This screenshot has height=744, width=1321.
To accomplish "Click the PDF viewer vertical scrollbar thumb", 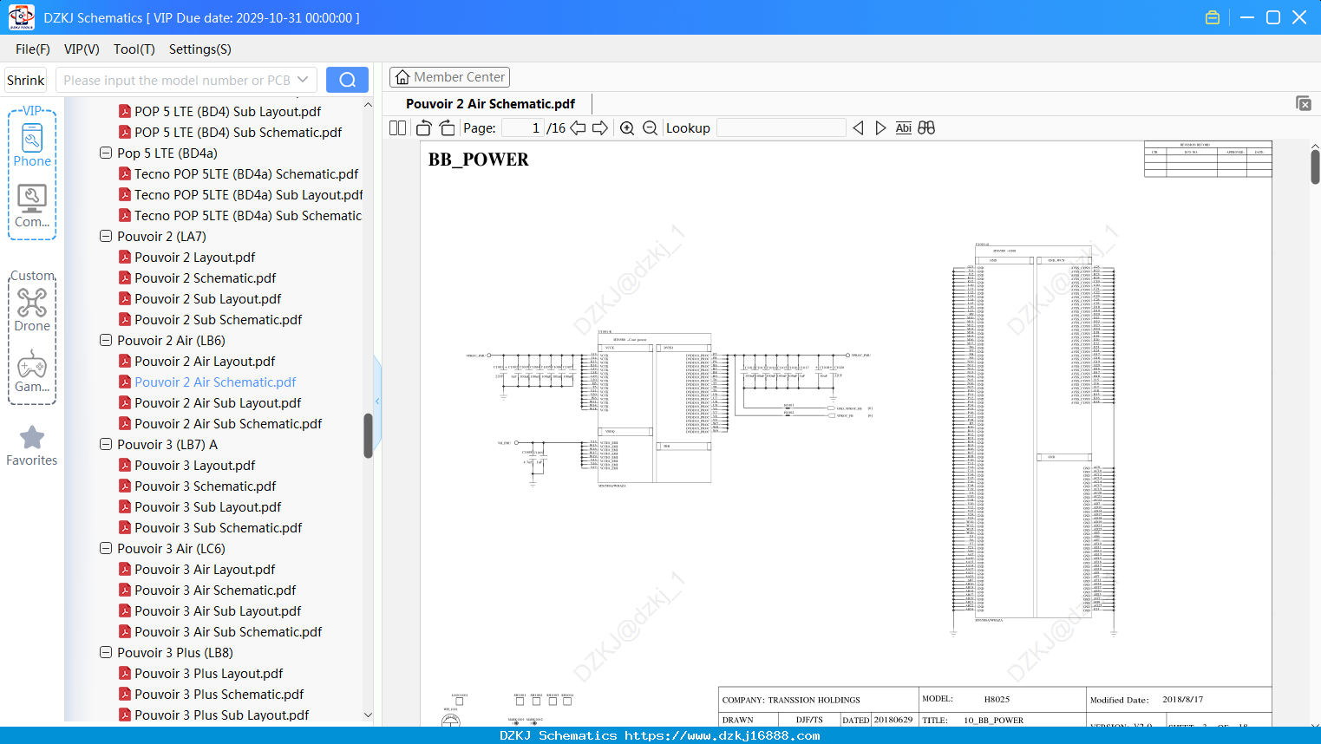I will pos(1315,166).
